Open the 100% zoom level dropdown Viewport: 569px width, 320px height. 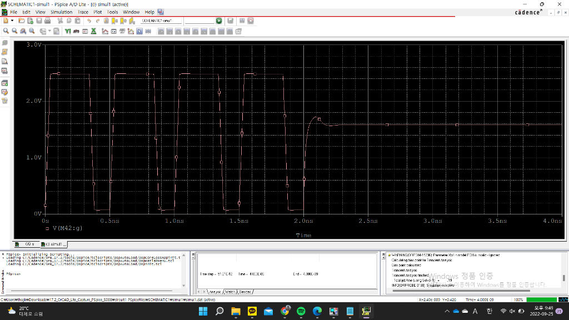point(518,299)
